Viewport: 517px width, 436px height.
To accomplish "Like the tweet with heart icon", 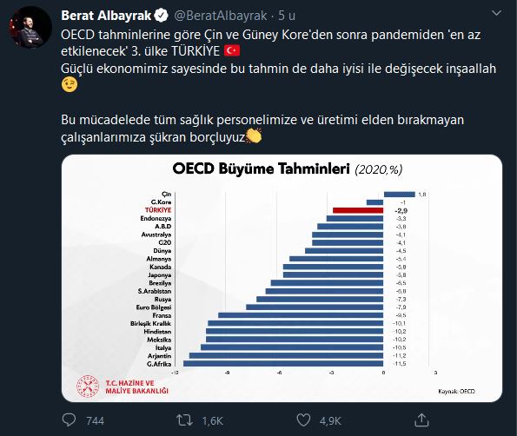I will 303,420.
